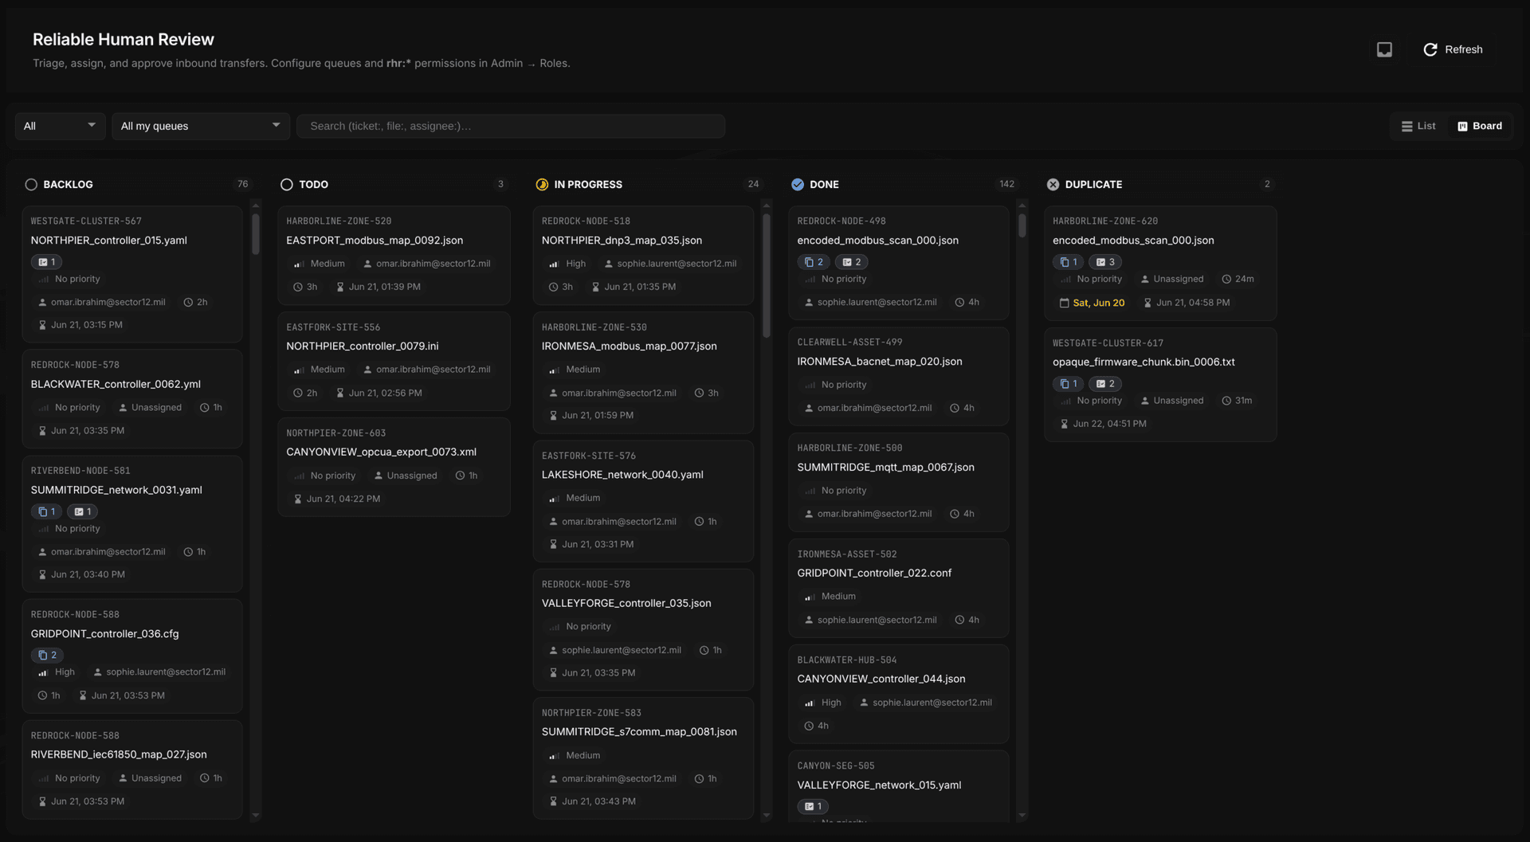Change High priority on NORTHPIER_dnp3_map_035.json
The width and height of the screenshot is (1530, 842).
pyautogui.click(x=567, y=264)
